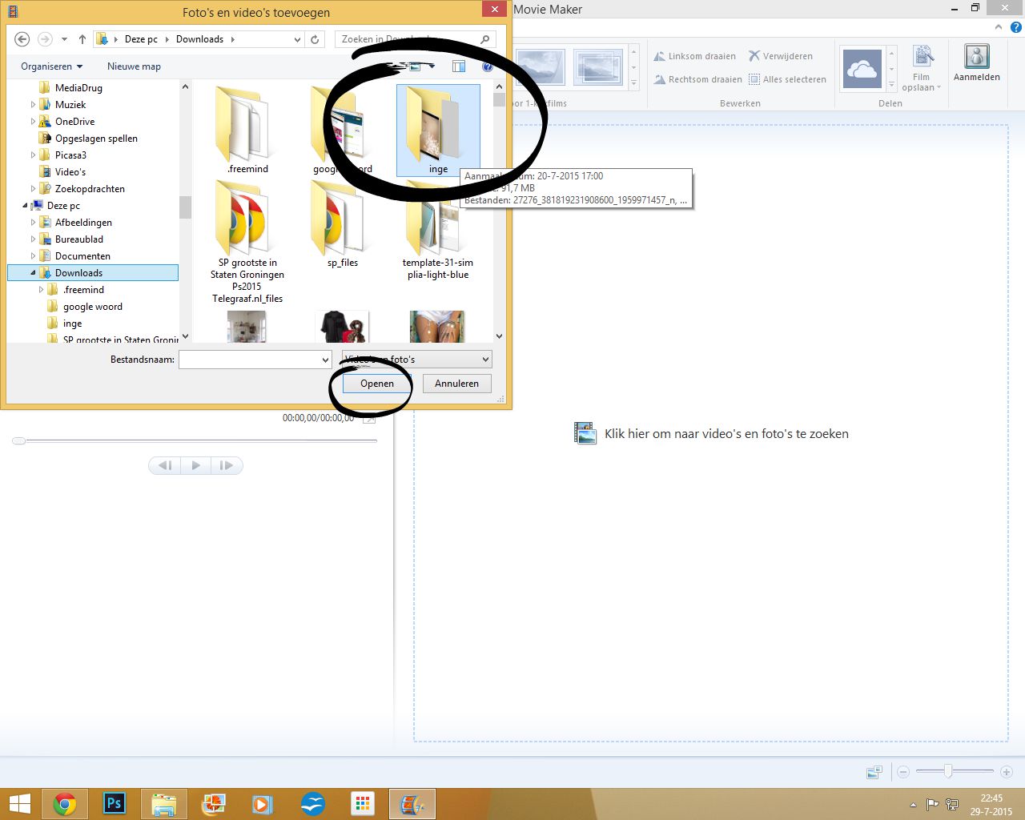Image resolution: width=1025 pixels, height=820 pixels.
Task: Open recent locations dropdown arrow
Action: [65, 39]
